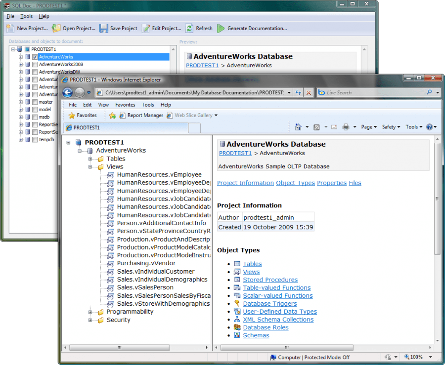Click the IE content pane vertical scrollbar
This screenshot has width=445, height=365.
click(x=438, y=199)
